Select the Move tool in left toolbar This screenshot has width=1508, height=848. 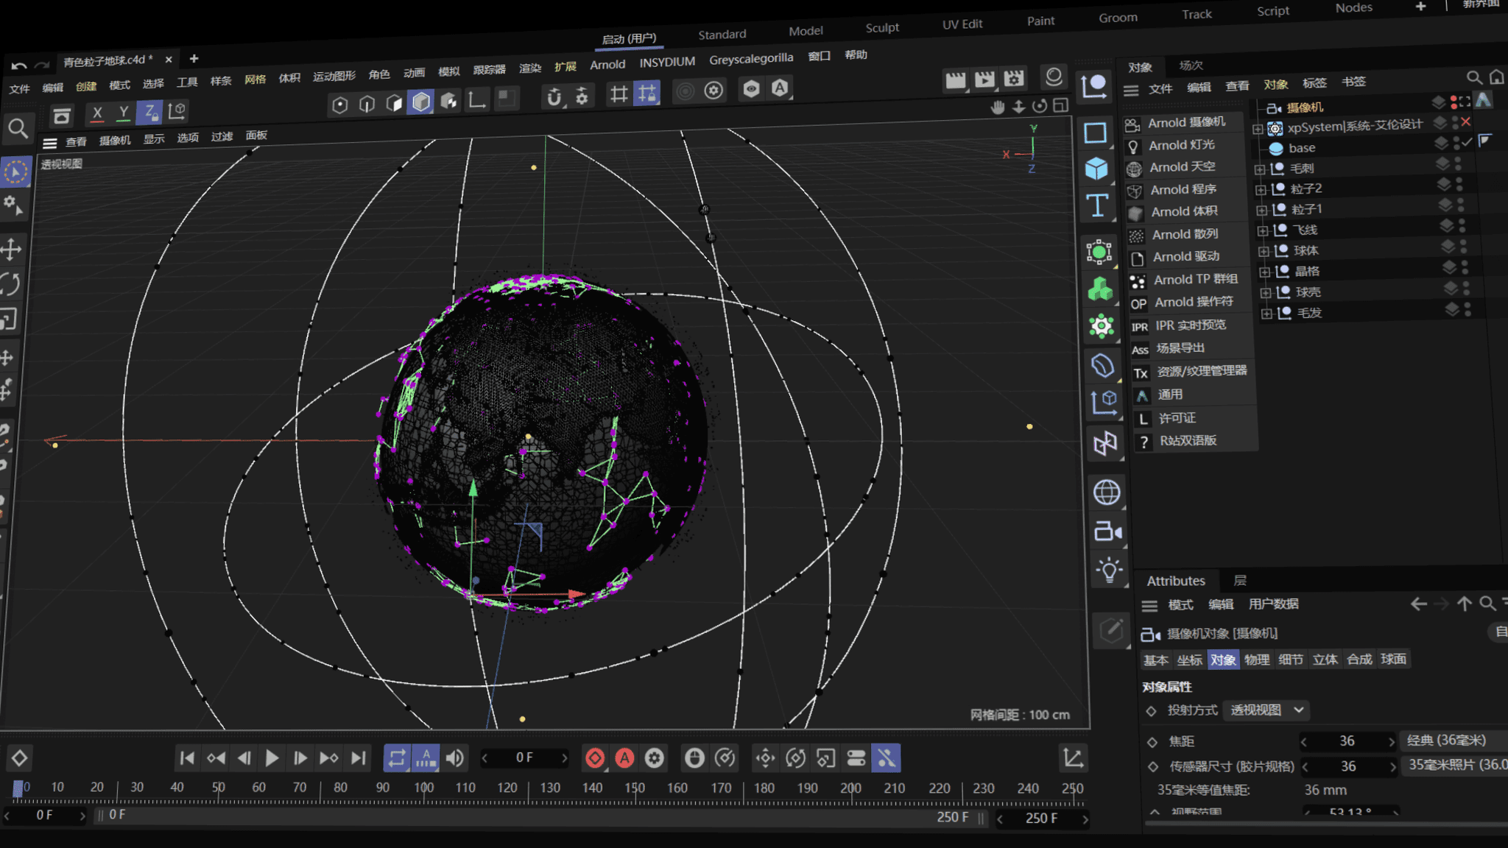10,249
